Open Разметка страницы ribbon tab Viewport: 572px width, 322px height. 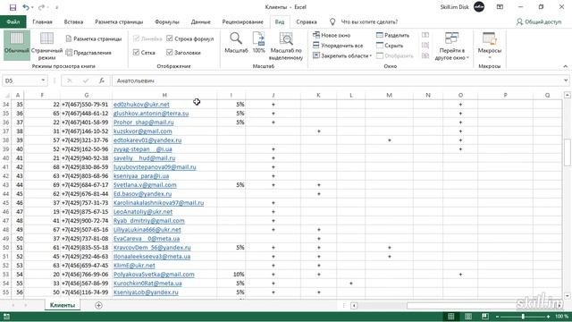(x=119, y=21)
